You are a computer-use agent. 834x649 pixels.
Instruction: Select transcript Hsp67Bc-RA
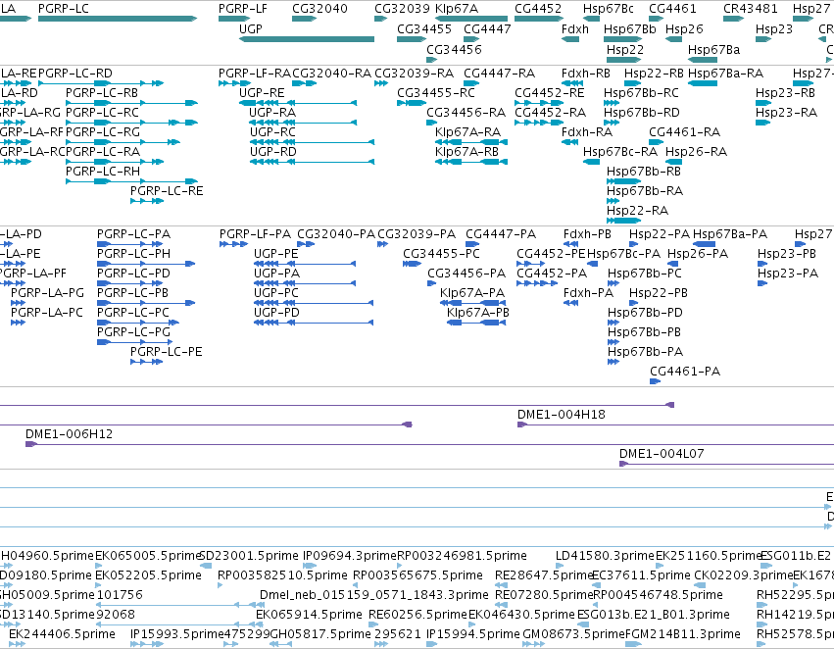tap(620, 152)
